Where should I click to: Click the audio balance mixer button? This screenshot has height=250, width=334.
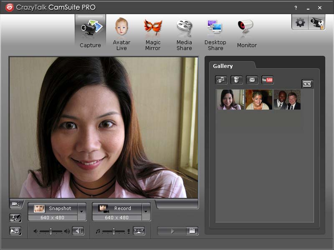tap(139, 231)
